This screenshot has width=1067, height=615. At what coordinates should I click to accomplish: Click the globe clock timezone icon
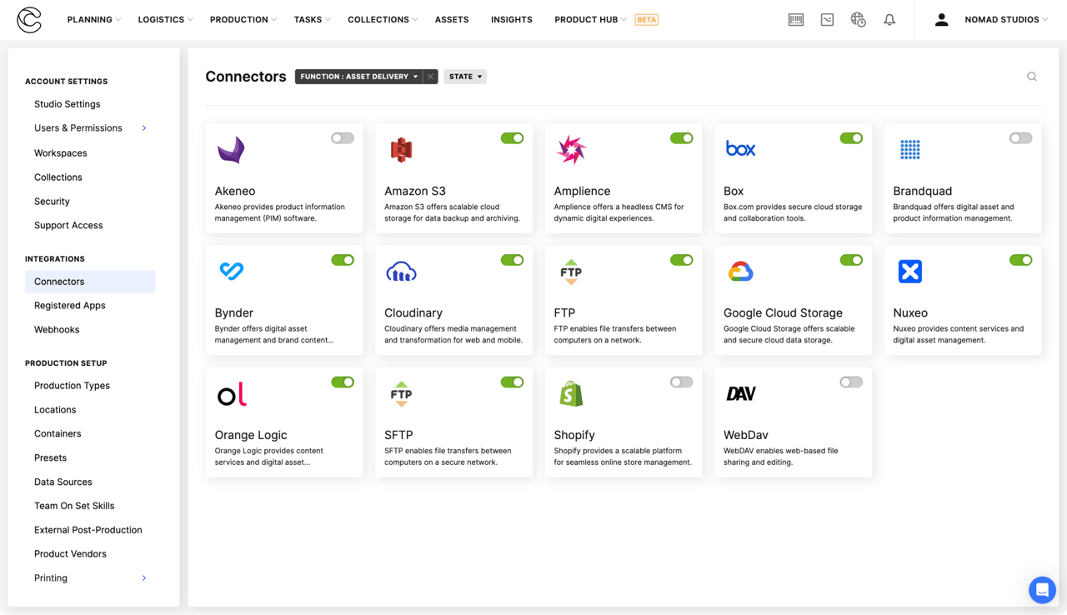(x=858, y=20)
